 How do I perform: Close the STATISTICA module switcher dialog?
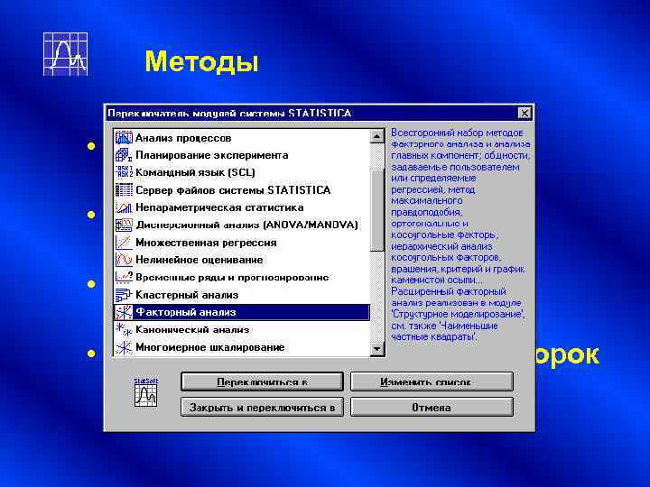pos(525,113)
